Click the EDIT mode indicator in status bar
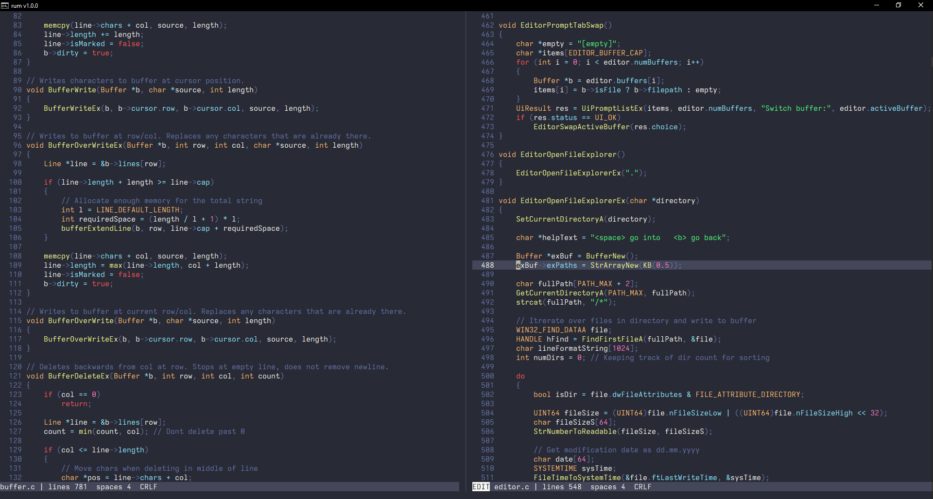The height and width of the screenshot is (499, 933). coord(481,487)
